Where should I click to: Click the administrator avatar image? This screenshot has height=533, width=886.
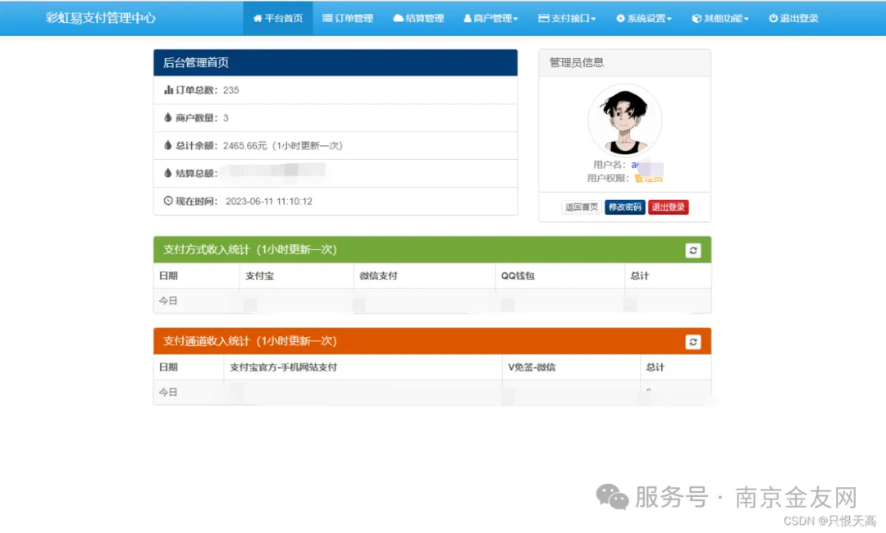coord(625,120)
